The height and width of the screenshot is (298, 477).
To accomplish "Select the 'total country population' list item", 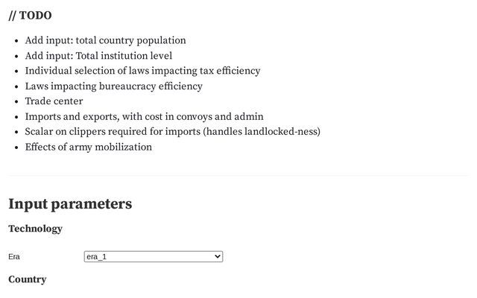I will coord(105,40).
